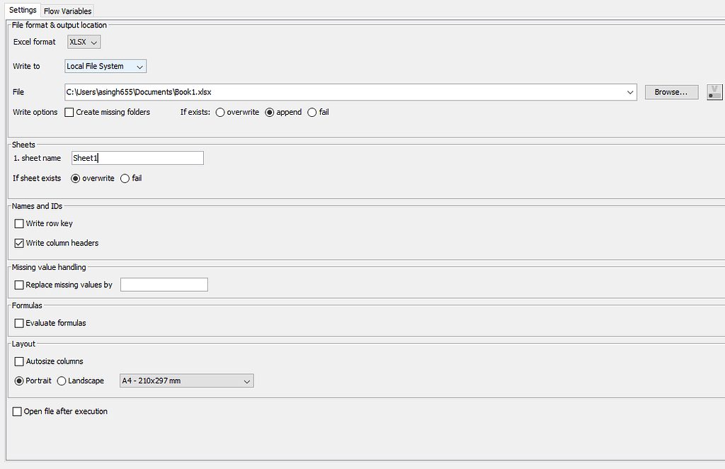Choose Landscape page orientation
This screenshot has height=469, width=725.
pos(62,381)
